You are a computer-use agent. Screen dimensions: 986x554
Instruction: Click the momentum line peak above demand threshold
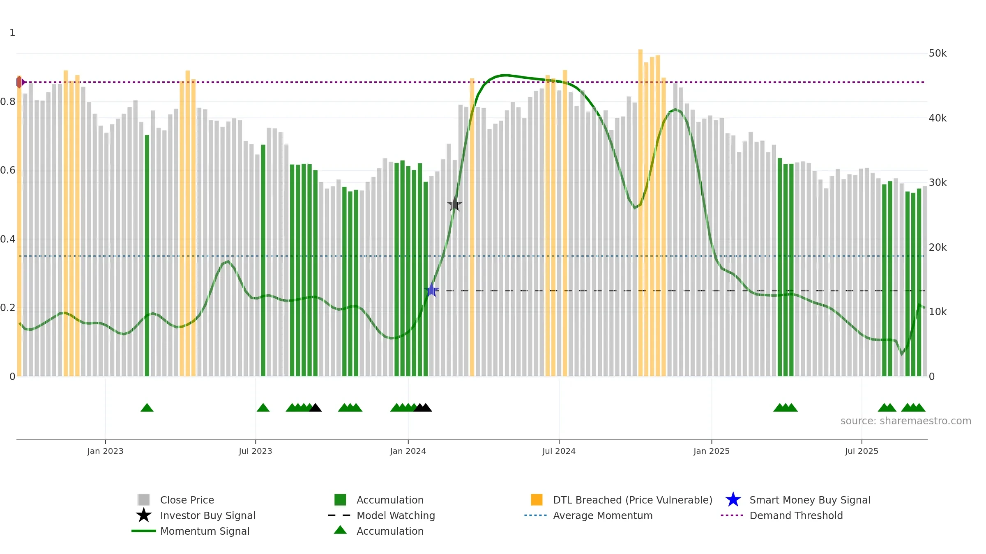507,75
